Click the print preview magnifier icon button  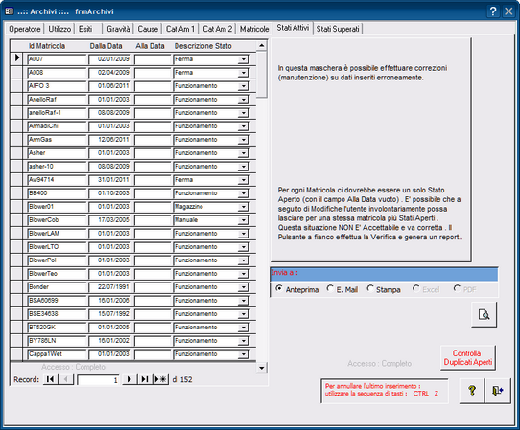tap(485, 314)
